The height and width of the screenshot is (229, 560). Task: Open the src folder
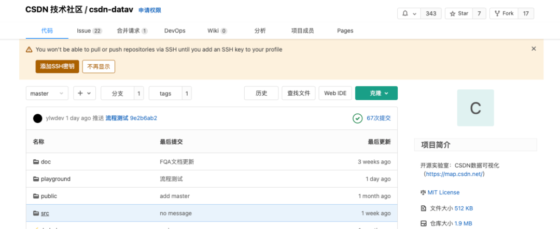pos(45,213)
